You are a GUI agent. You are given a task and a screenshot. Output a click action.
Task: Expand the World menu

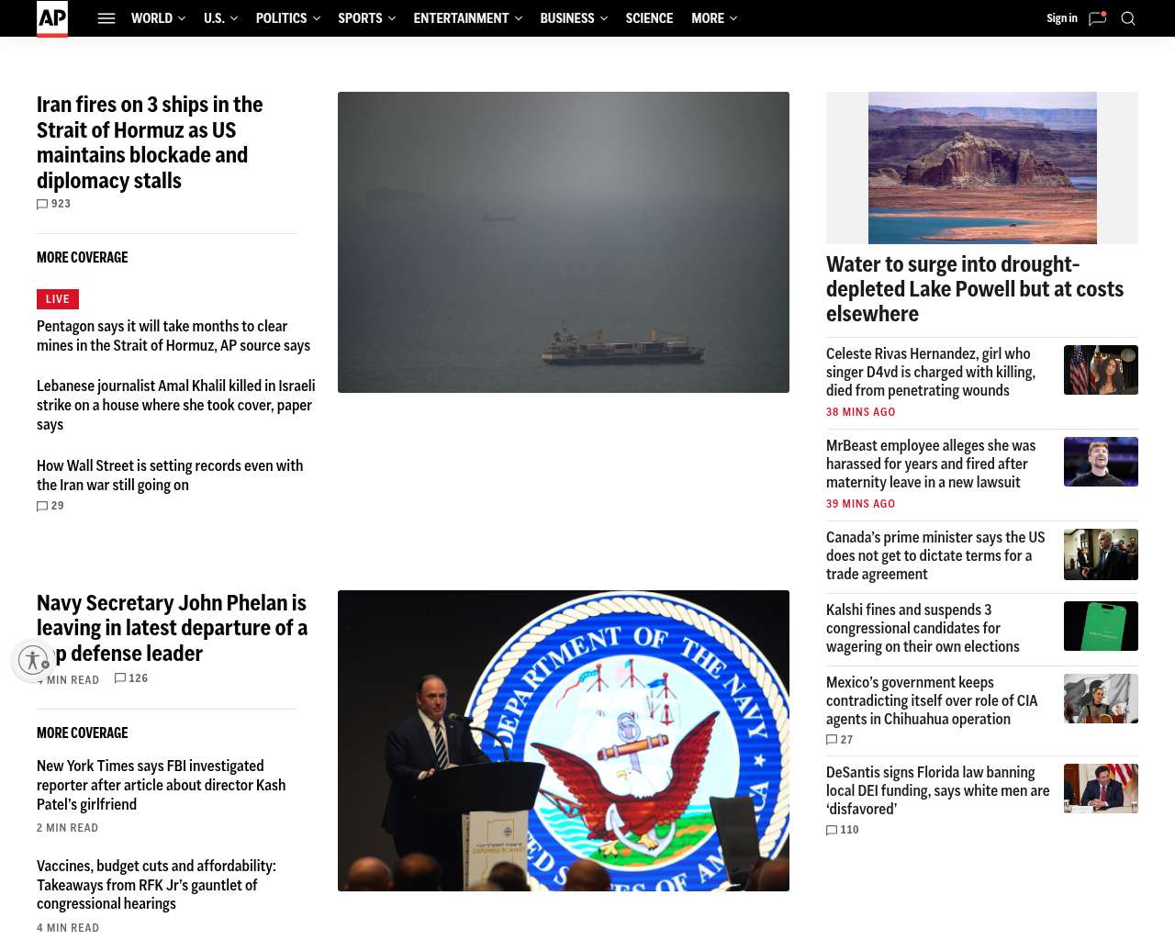(x=158, y=18)
